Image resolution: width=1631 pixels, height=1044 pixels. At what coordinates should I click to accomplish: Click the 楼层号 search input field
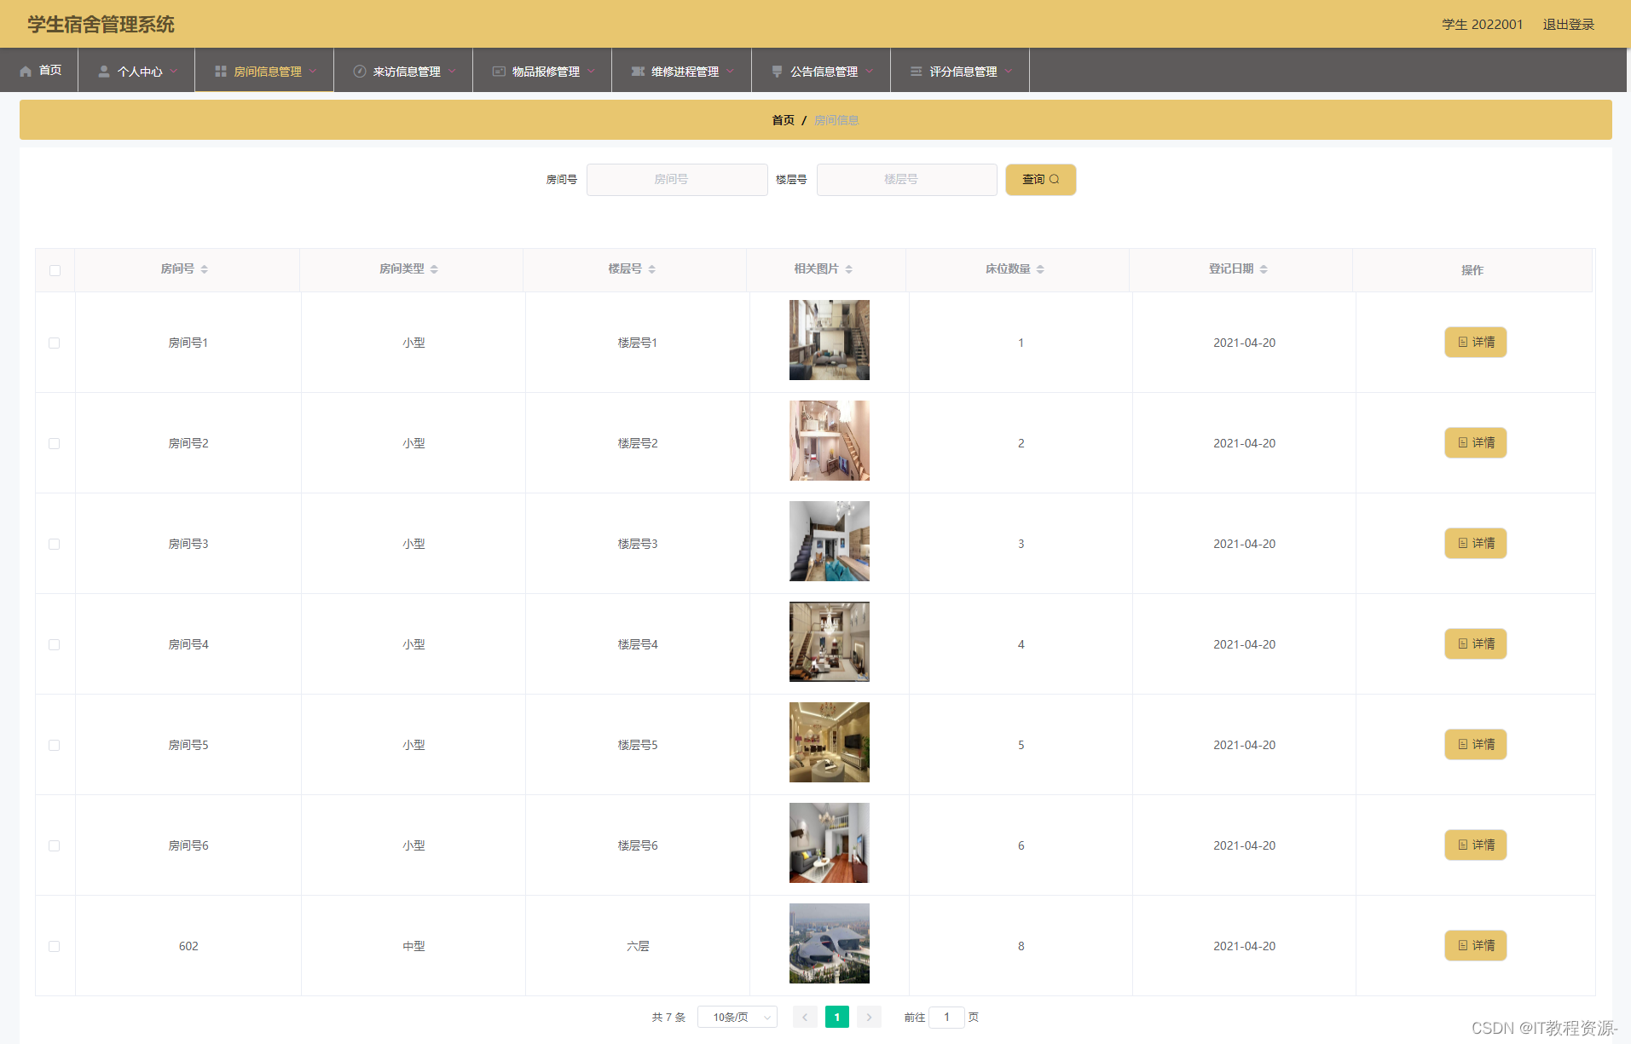[906, 180]
